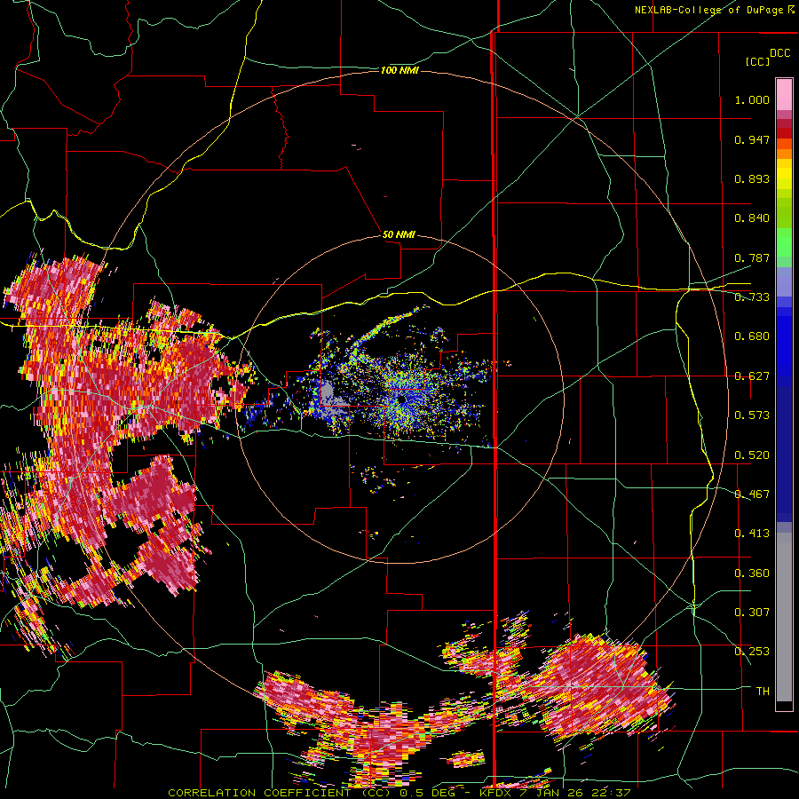Click the 0.947 legend value
Image resolution: width=799 pixels, height=799 pixels.
click(752, 139)
